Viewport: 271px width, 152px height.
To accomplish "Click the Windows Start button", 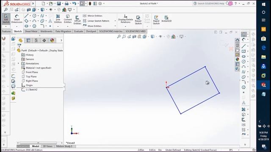I will tap(263, 4).
